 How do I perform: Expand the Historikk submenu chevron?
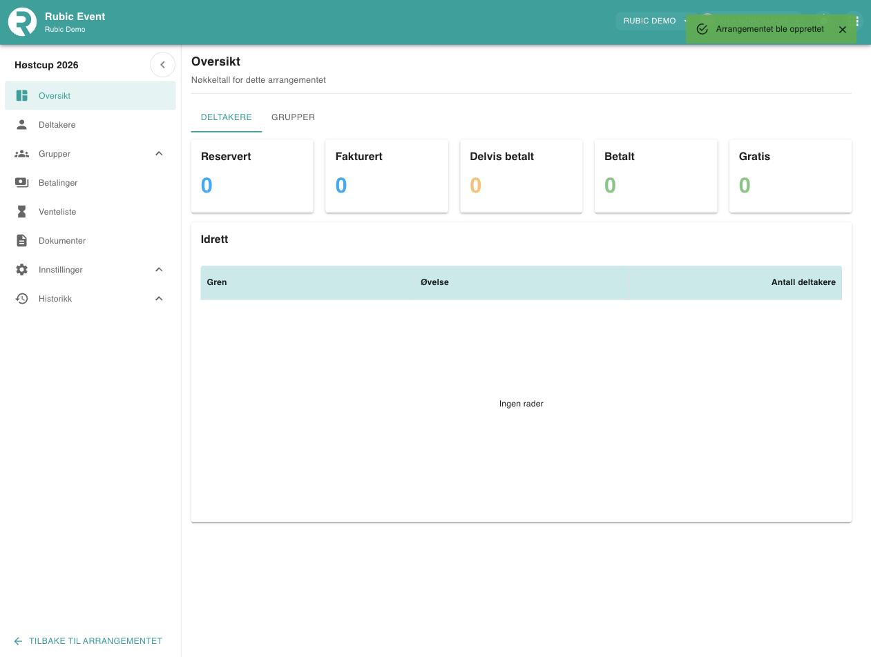(159, 299)
